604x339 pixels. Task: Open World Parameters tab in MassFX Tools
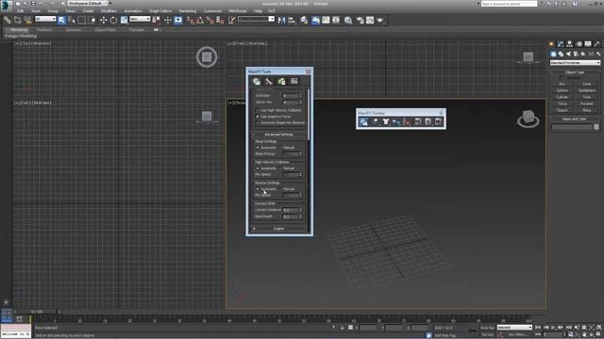pos(257,82)
